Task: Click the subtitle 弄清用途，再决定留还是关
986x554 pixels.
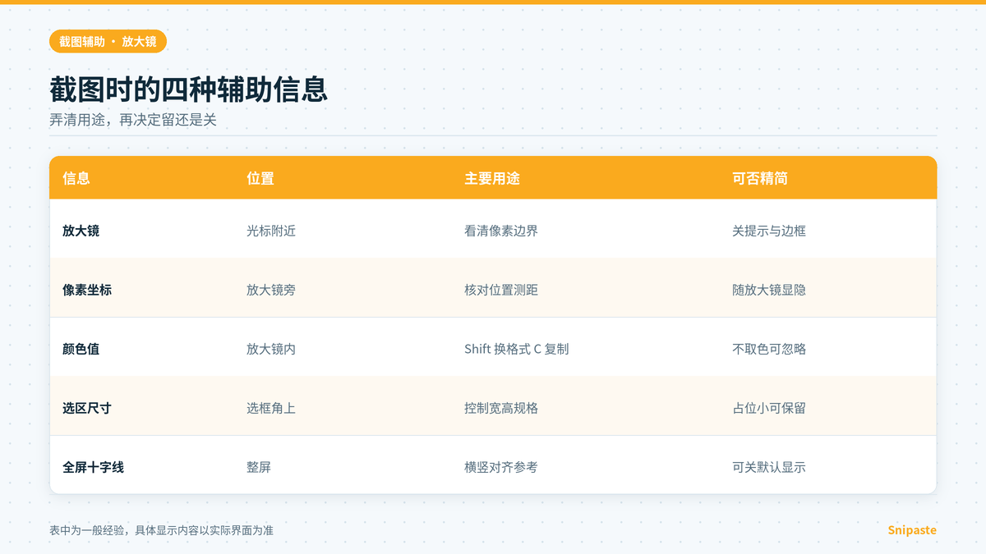Action: pyautogui.click(x=133, y=120)
